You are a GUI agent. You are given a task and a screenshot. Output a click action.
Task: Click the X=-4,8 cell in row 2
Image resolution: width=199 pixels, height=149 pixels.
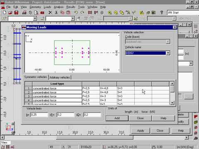[x=108, y=92]
